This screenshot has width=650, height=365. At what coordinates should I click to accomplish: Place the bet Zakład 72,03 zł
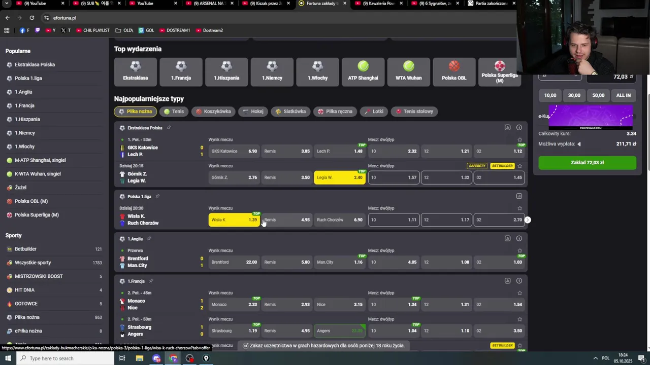pos(587,163)
